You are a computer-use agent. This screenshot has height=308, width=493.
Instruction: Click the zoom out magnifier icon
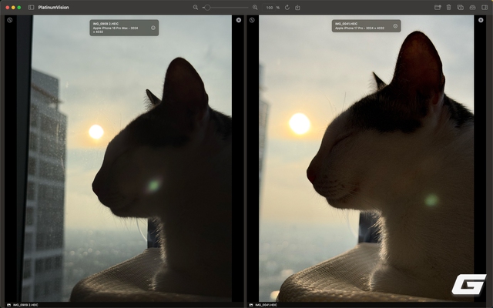[196, 7]
